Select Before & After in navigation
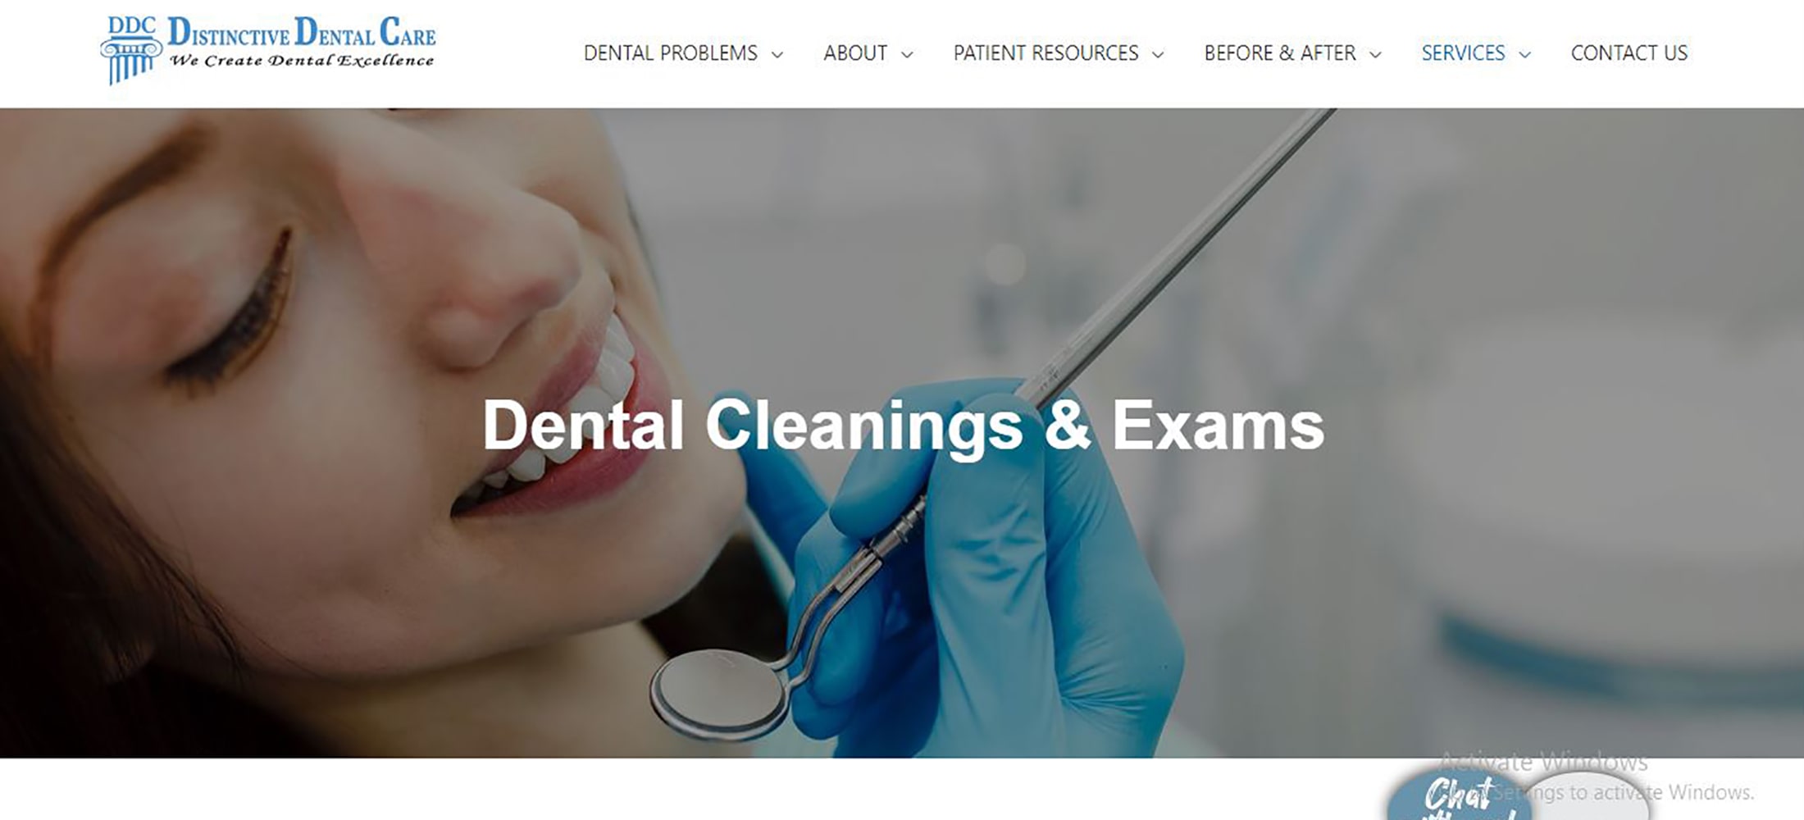 click(1280, 53)
